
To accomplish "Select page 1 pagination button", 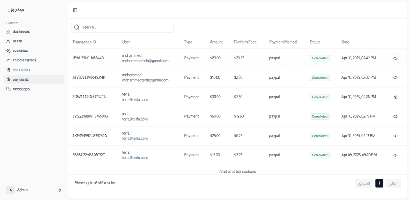I will click(x=379, y=183).
